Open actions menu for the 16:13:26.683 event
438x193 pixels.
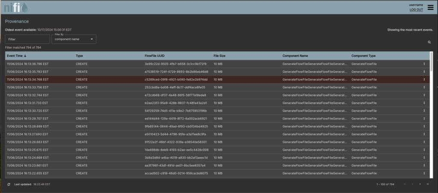(424, 142)
